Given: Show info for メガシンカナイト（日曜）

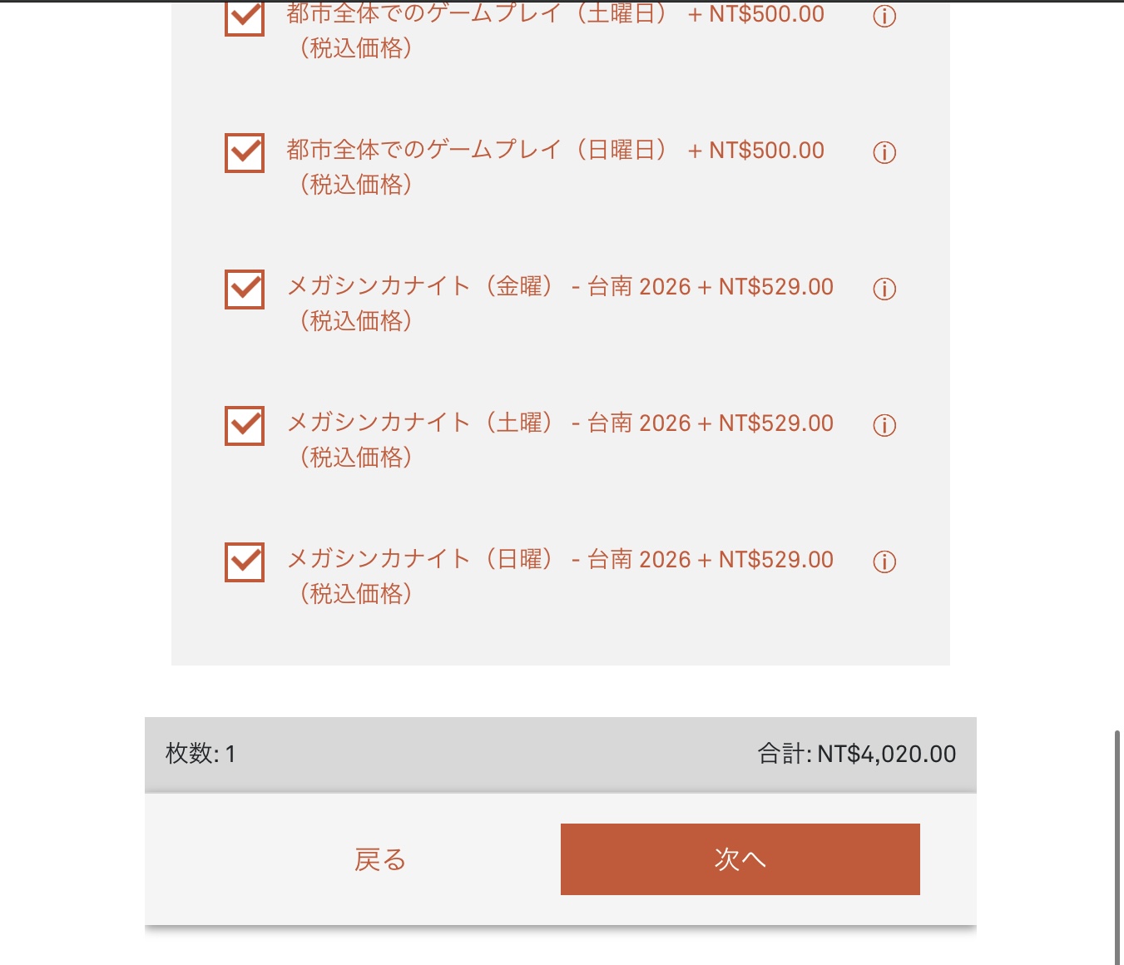Looking at the screenshot, I should coord(884,562).
